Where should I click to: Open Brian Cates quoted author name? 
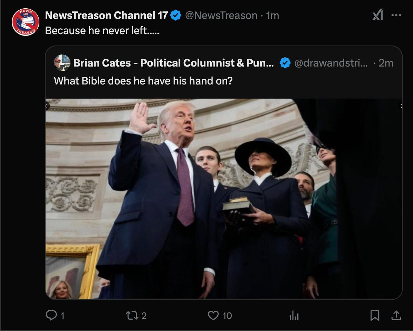[173, 63]
